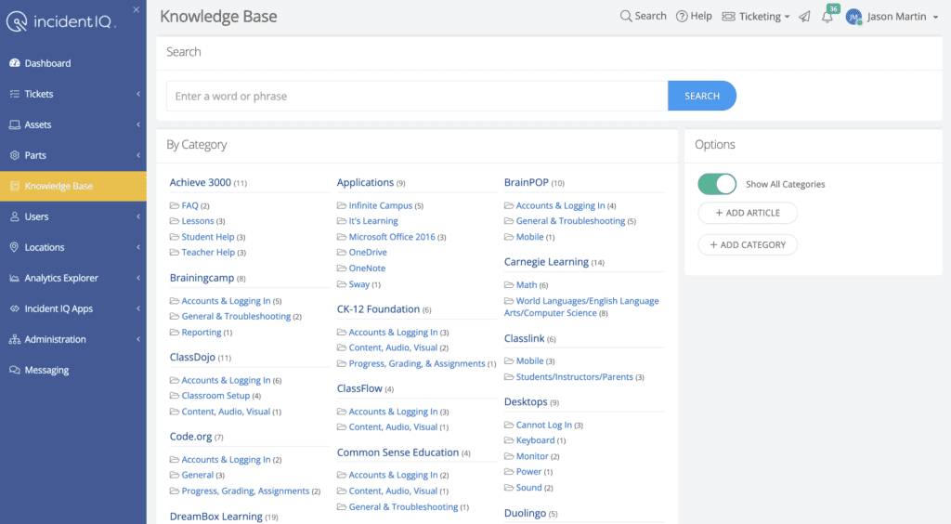Open the Cannot Log In subcategory
This screenshot has width=951, height=524.
pyautogui.click(x=543, y=426)
